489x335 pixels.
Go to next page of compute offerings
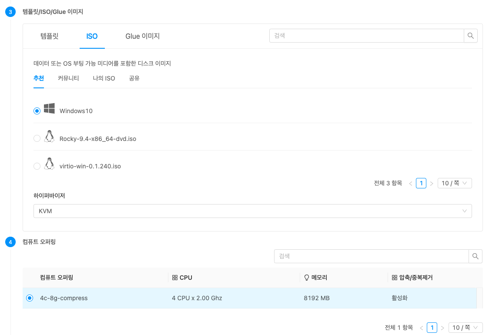point(442,328)
